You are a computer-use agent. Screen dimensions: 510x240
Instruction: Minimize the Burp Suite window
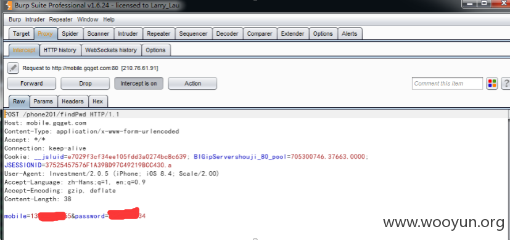pyautogui.click(x=469, y=3)
